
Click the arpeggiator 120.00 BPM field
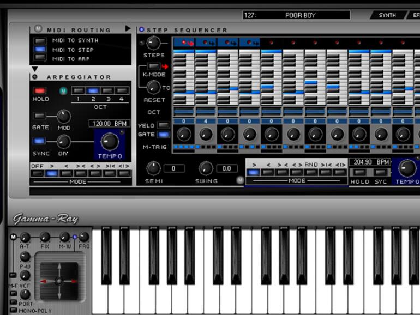(x=110, y=124)
